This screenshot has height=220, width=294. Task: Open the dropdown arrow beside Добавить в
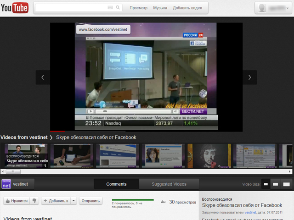point(73,201)
